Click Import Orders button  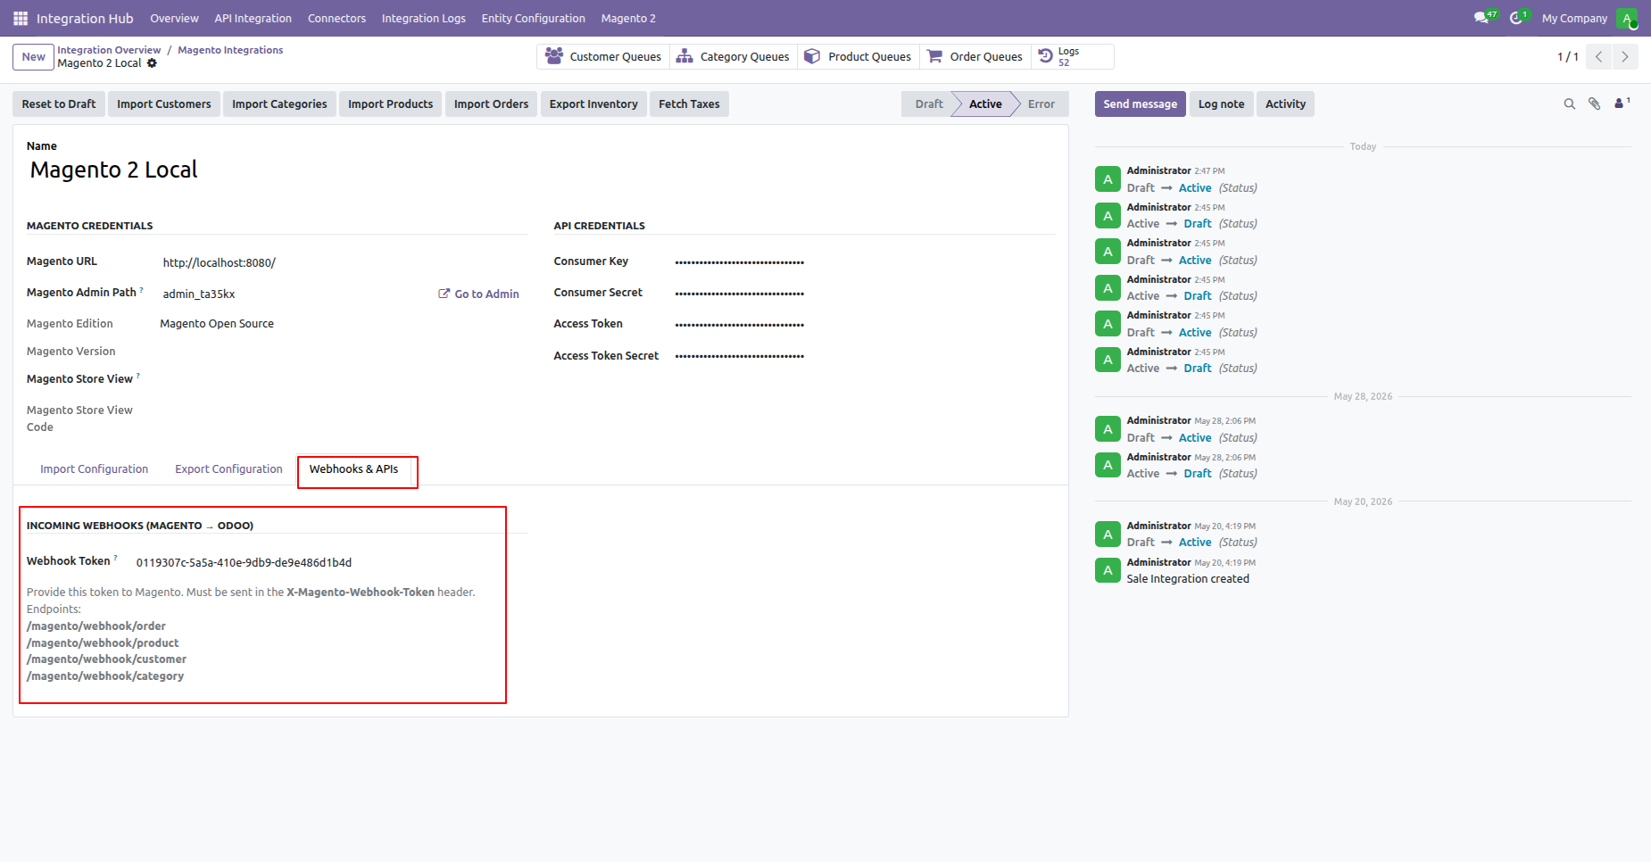pyautogui.click(x=491, y=104)
